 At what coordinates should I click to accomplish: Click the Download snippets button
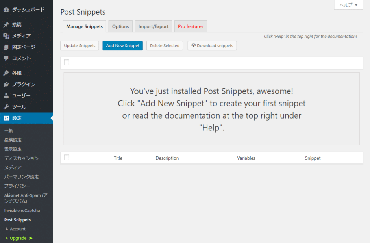tap(212, 46)
